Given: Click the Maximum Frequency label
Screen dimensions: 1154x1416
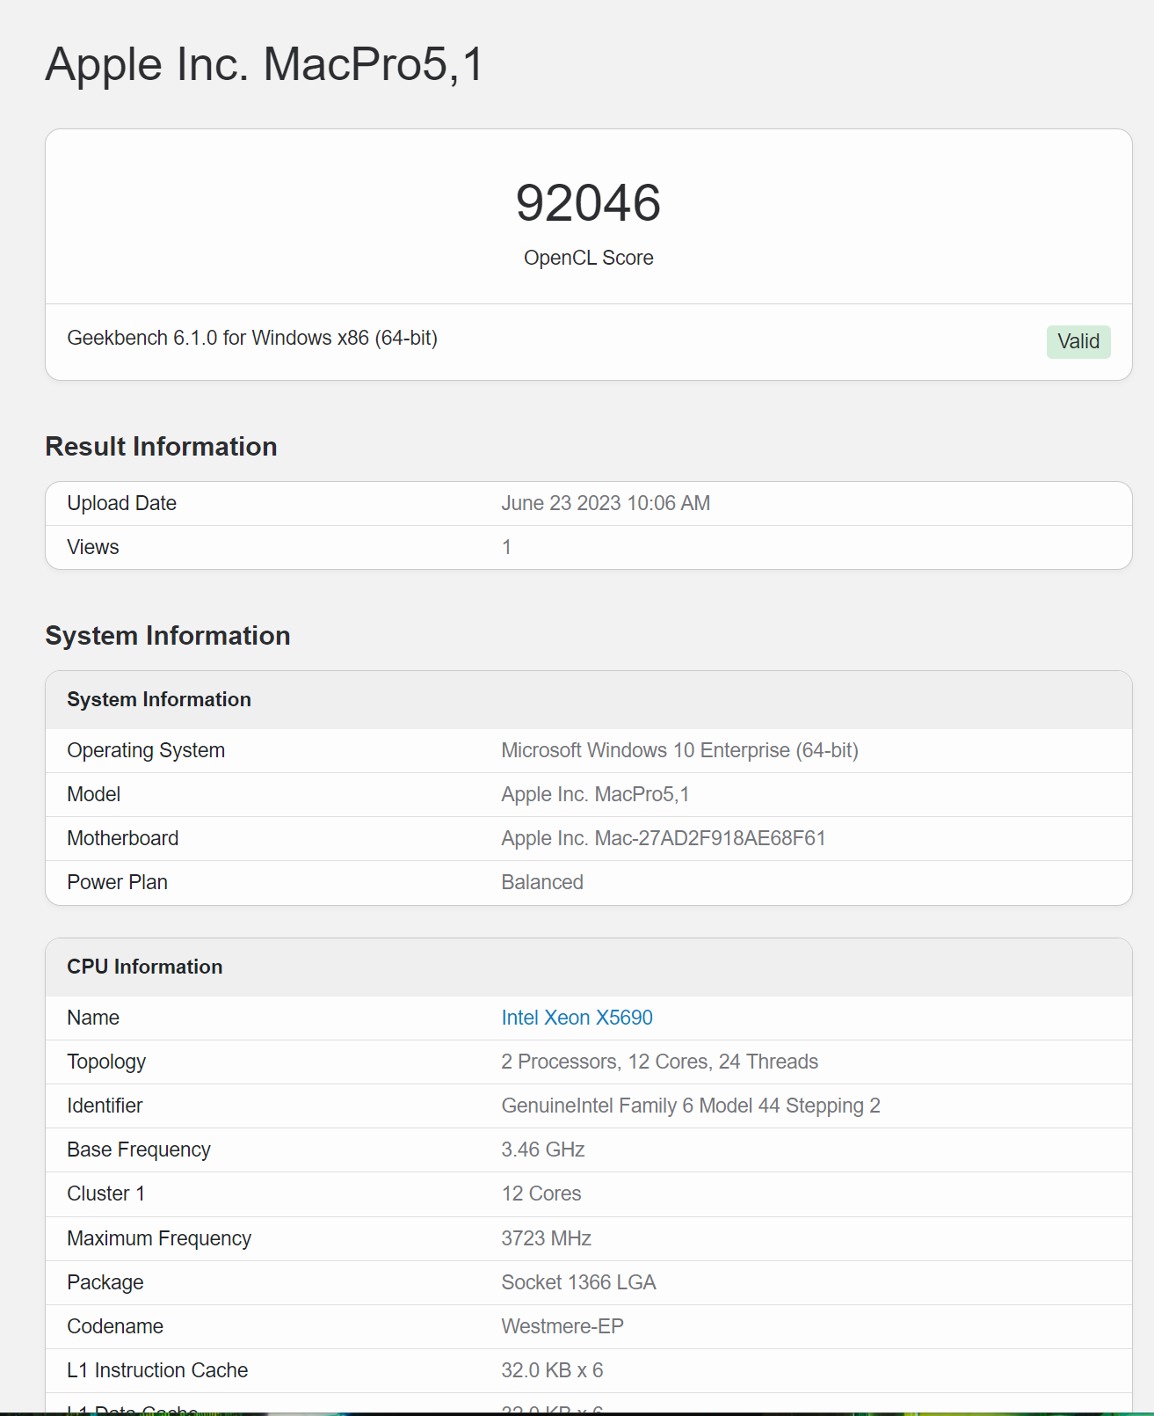Looking at the screenshot, I should click(x=158, y=1238).
